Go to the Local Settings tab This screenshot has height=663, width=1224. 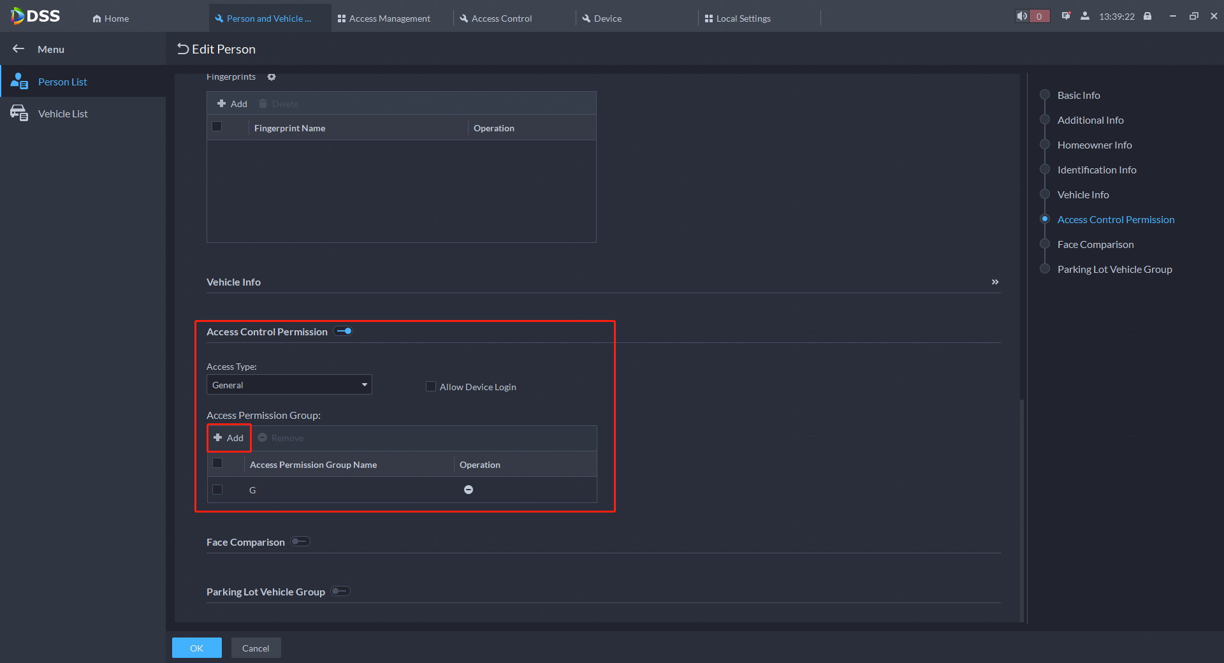tap(738, 18)
